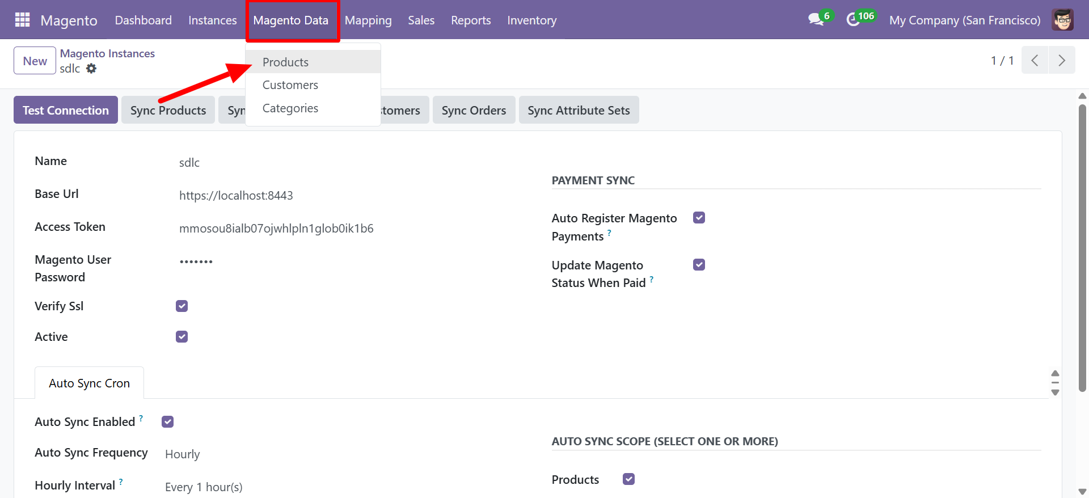The image size is (1089, 498).
Task: Open the Reports menu
Action: [471, 20]
